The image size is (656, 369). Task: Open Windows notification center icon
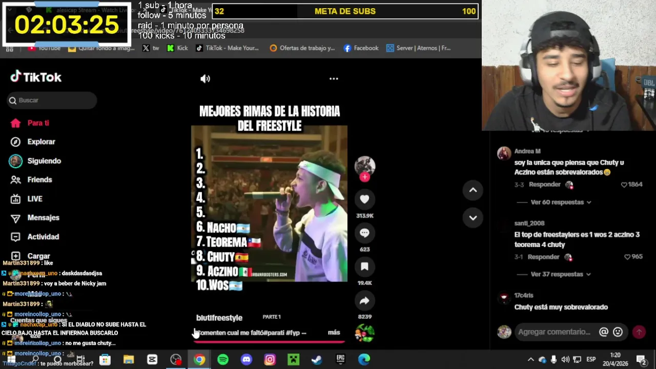click(641, 360)
